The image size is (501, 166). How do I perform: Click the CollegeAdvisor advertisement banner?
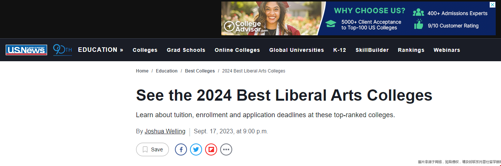(358, 18)
